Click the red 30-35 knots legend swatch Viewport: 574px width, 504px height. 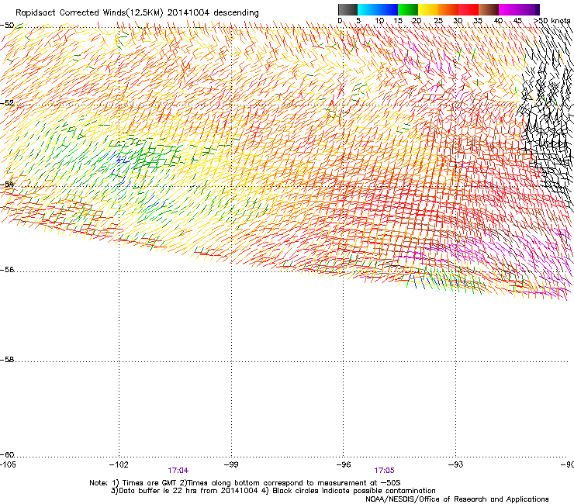click(x=469, y=9)
